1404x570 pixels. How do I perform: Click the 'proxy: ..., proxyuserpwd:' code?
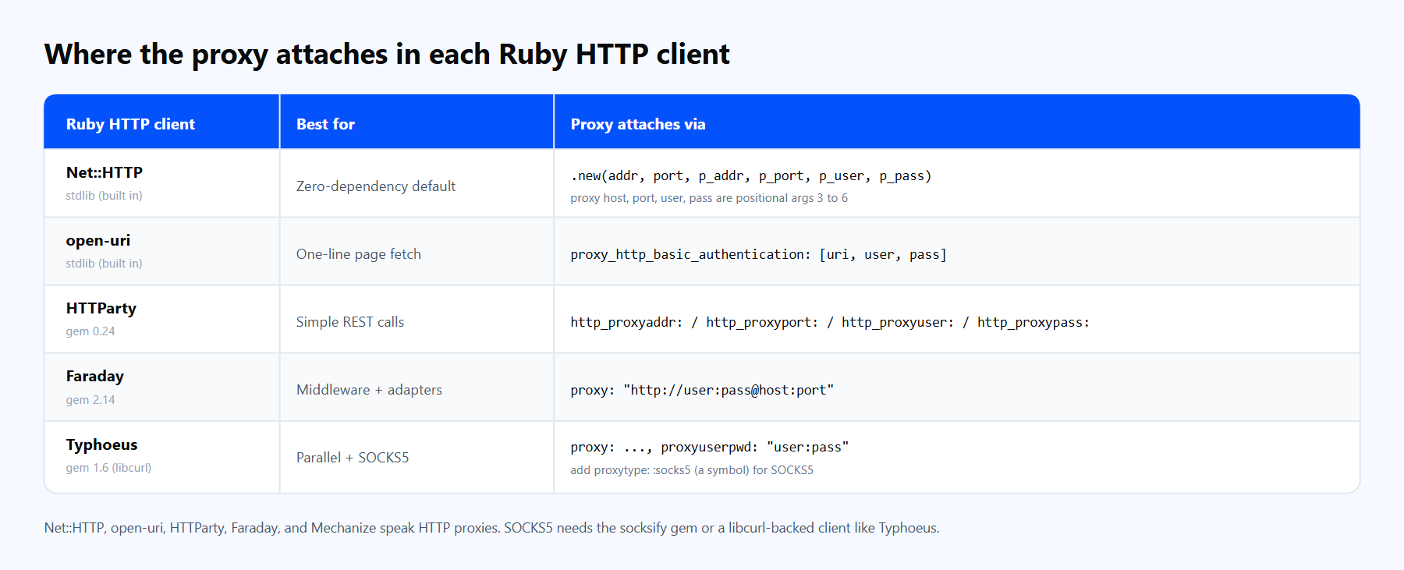coord(710,447)
